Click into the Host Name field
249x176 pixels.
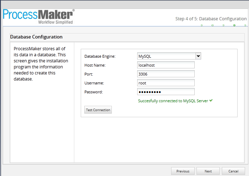(166, 65)
